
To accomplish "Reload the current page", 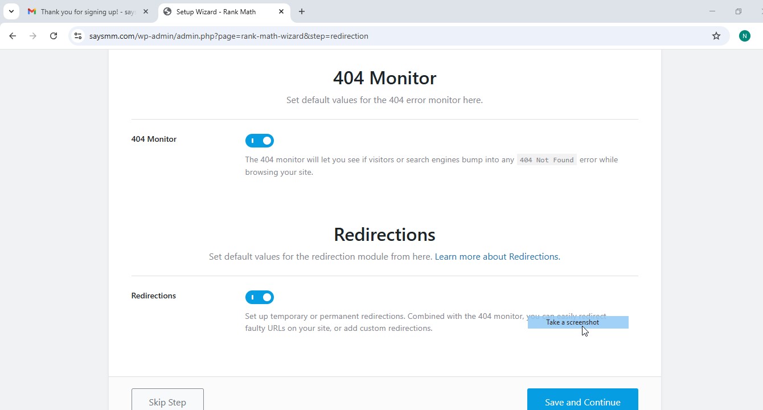I will coord(54,36).
